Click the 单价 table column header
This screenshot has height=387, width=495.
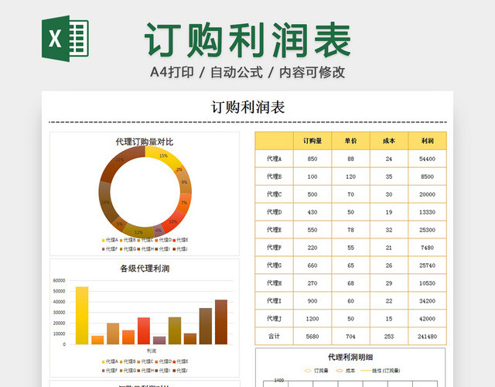point(350,141)
